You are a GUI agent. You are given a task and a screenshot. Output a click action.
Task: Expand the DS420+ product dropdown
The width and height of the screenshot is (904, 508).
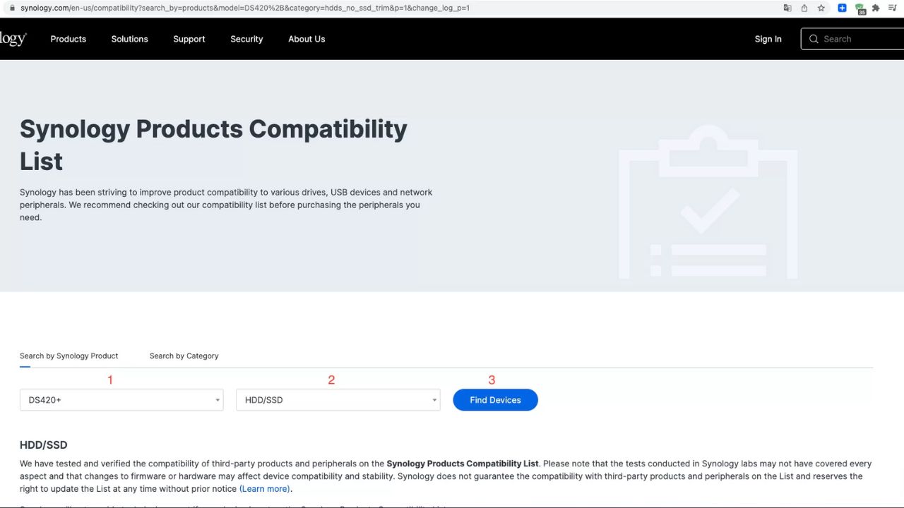point(121,400)
